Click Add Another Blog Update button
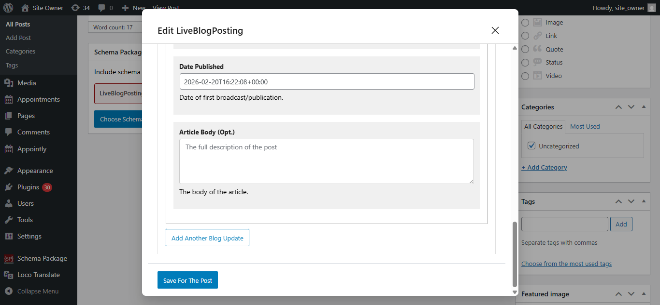Image resolution: width=660 pixels, height=305 pixels. (207, 238)
